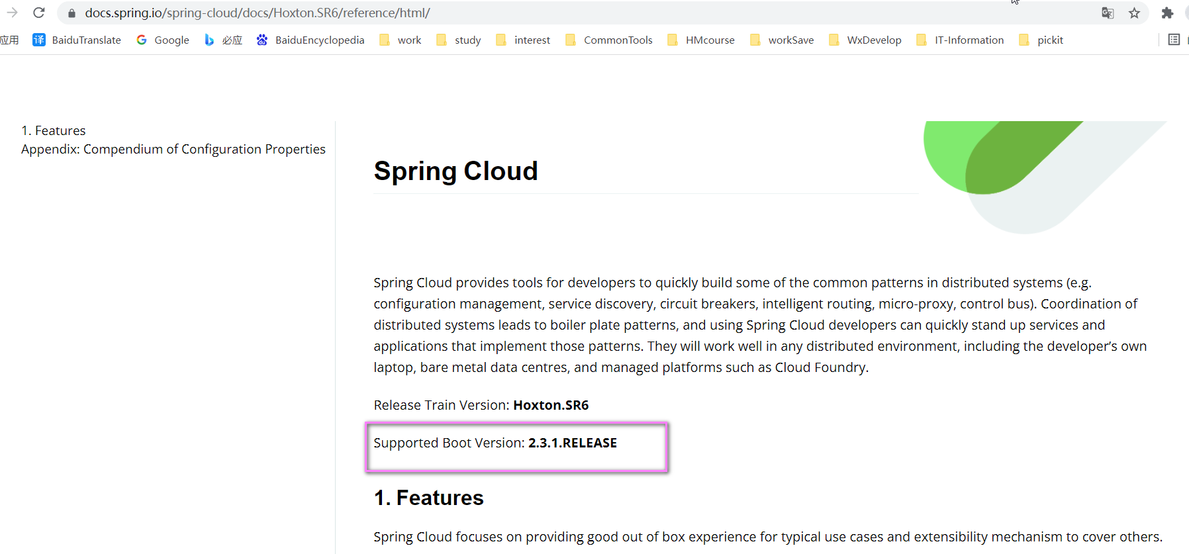Go to 1. Features in sidebar
The width and height of the screenshot is (1189, 554).
[x=54, y=130]
